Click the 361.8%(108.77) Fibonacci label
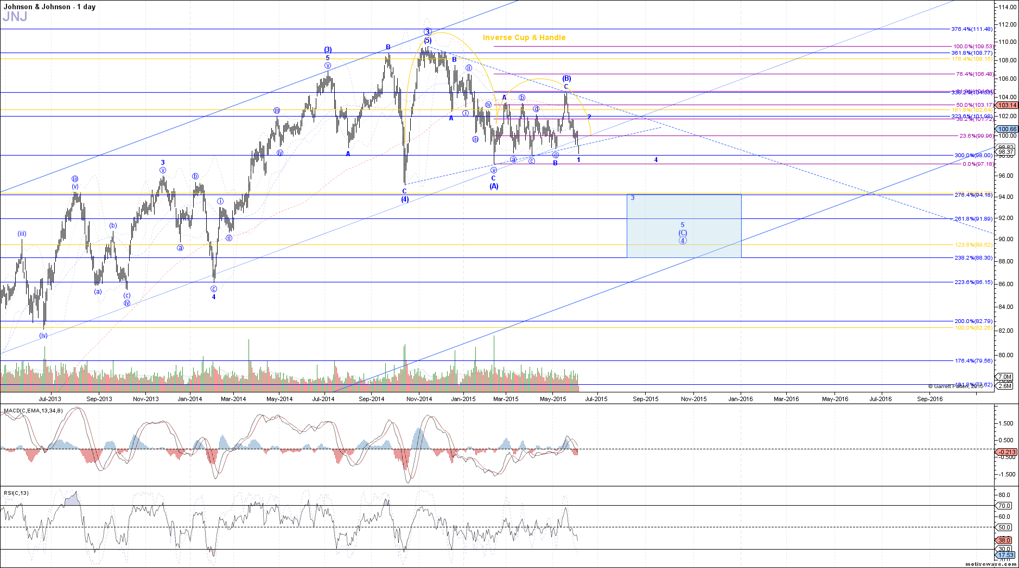 coord(972,53)
